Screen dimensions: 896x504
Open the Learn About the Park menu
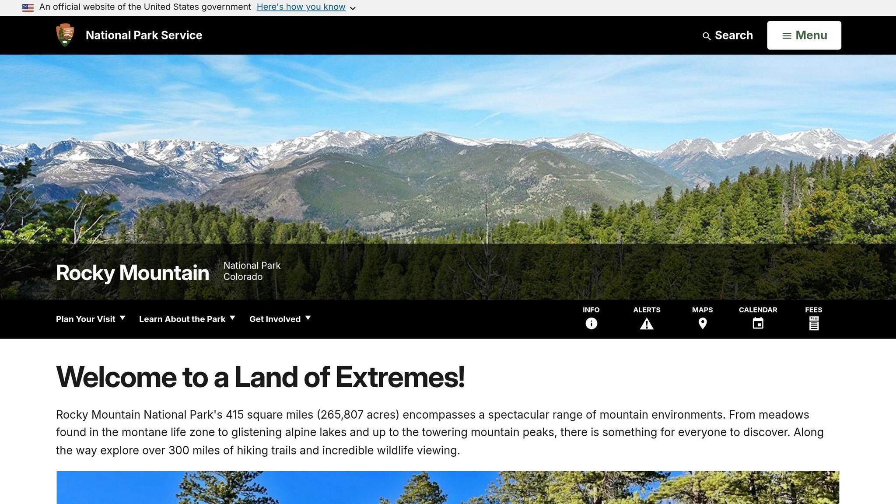(x=182, y=319)
